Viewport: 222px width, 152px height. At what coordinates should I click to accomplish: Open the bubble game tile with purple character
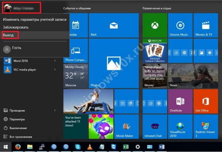tap(101, 127)
